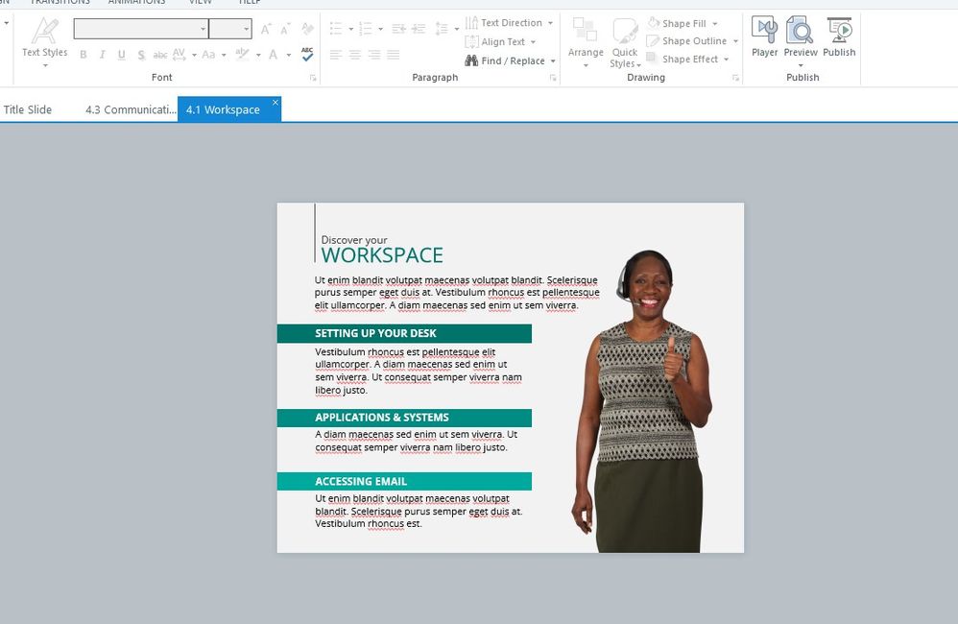
Task: Toggle italic formatting
Action: pos(102,55)
